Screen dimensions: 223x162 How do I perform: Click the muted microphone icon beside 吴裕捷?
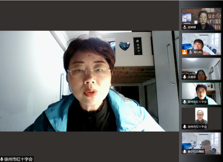pyautogui.click(x=185, y=27)
